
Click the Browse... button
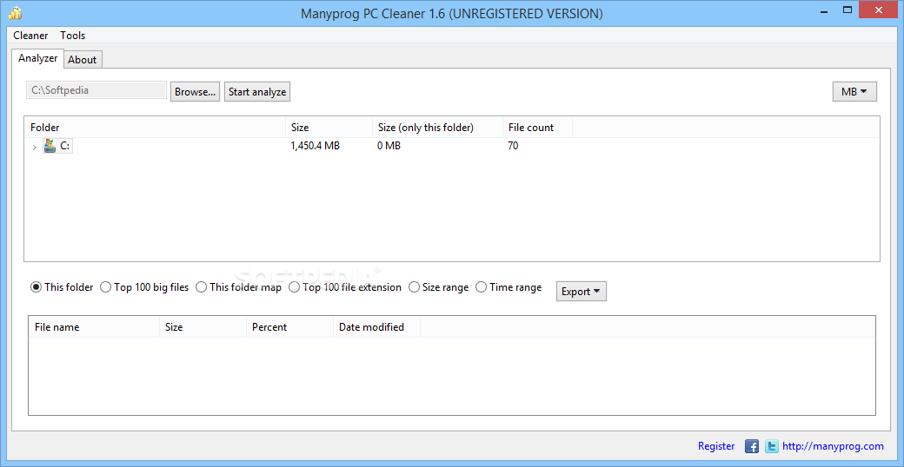(196, 91)
